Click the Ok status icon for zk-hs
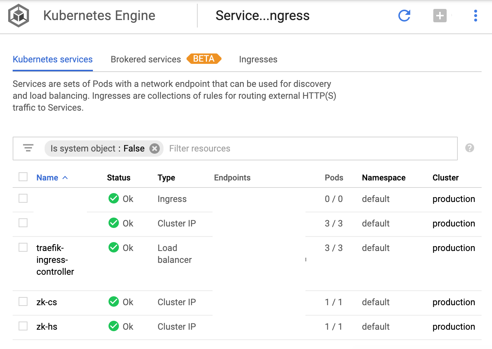This screenshot has height=349, width=492. (x=114, y=326)
